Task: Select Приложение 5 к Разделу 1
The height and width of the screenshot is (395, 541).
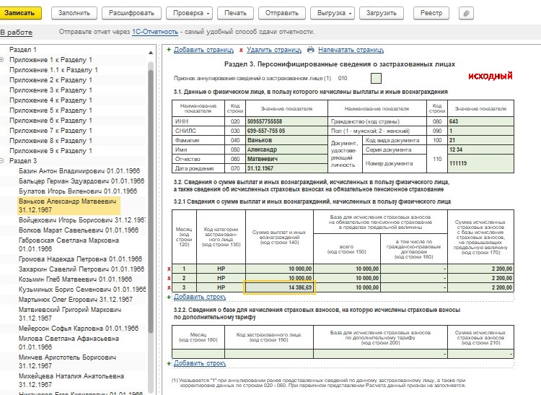Action: point(50,110)
